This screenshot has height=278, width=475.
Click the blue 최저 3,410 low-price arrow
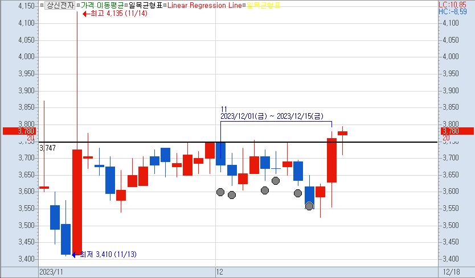[x=75, y=254]
